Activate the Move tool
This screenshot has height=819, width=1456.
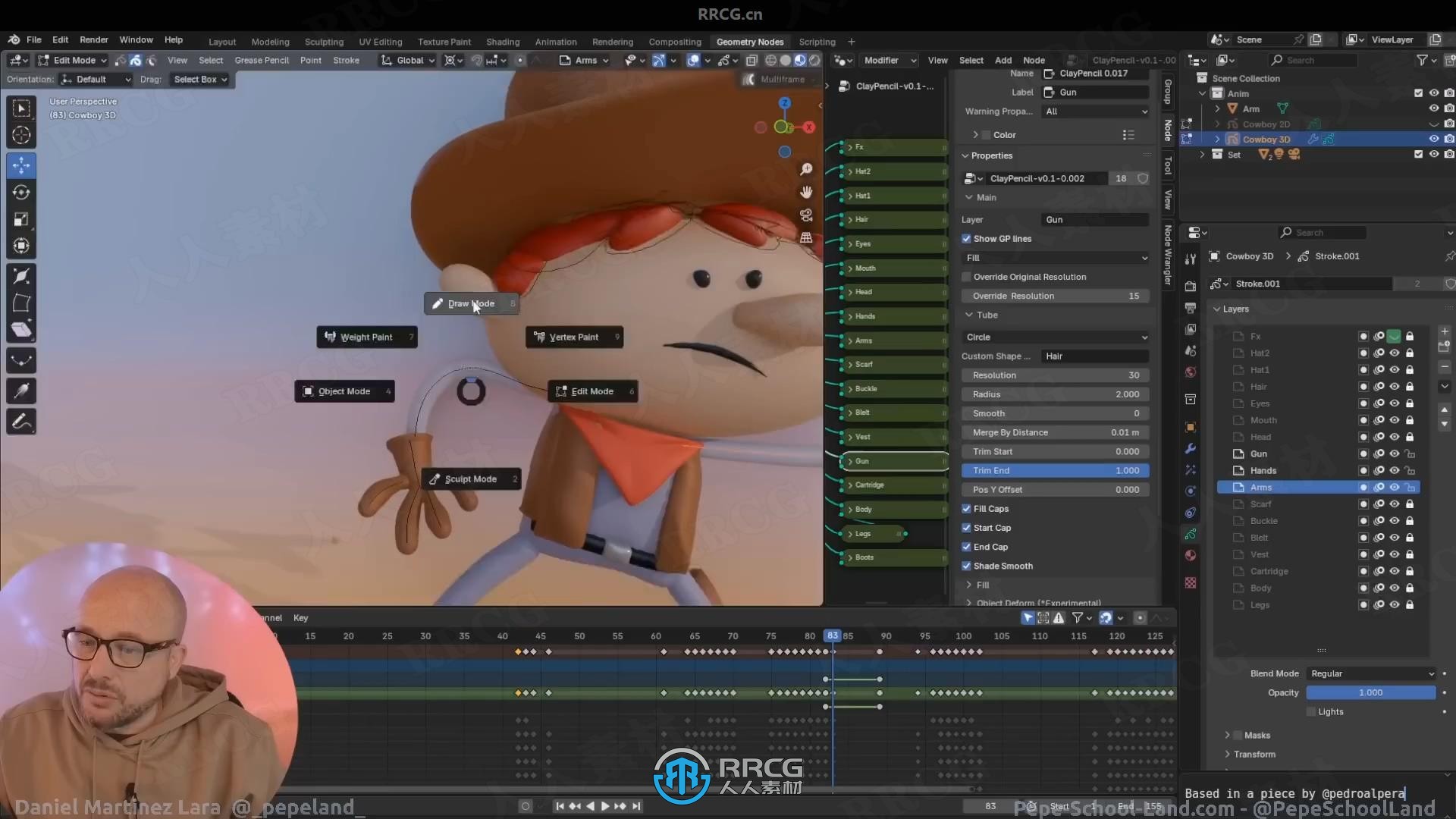(x=21, y=165)
